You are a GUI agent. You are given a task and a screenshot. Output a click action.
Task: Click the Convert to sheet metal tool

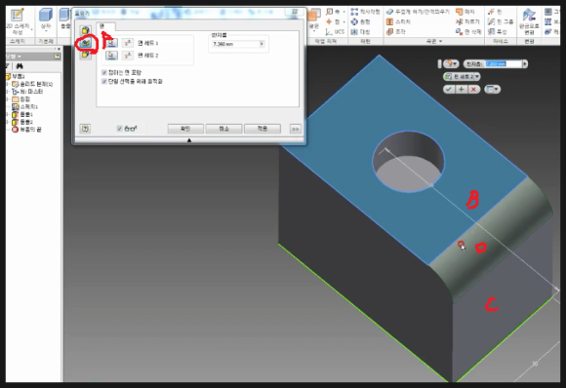[x=529, y=21]
